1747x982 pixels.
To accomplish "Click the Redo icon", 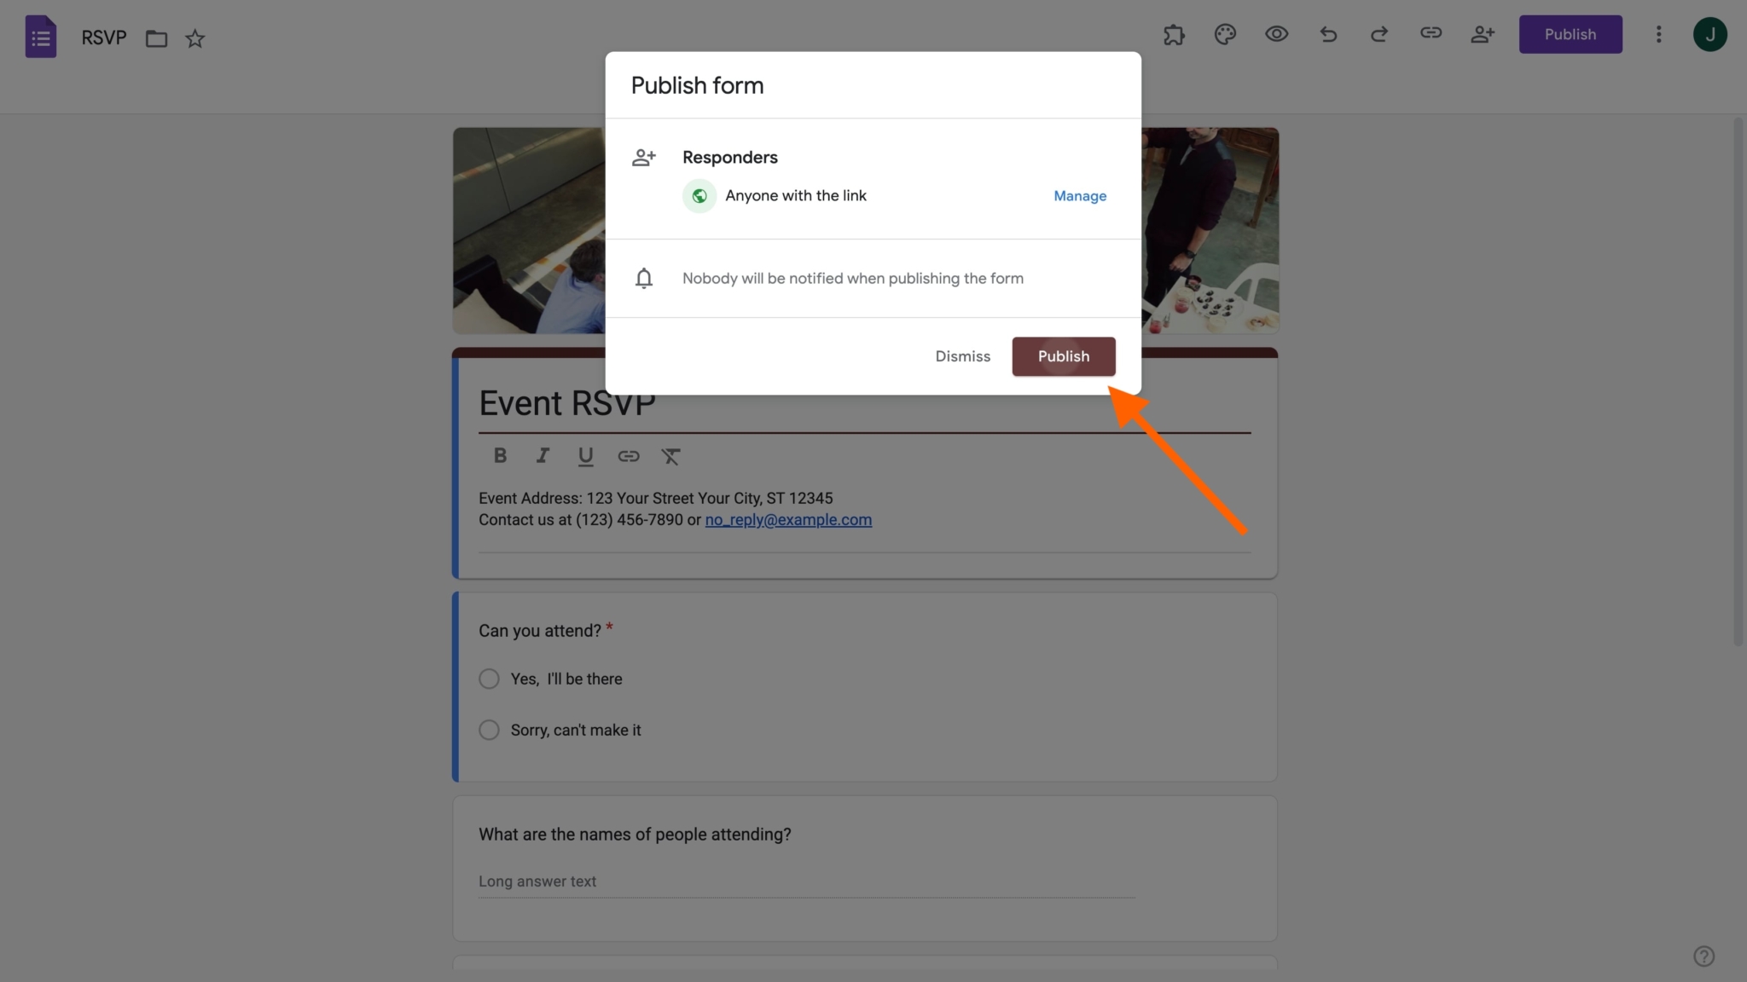I will click(1378, 34).
